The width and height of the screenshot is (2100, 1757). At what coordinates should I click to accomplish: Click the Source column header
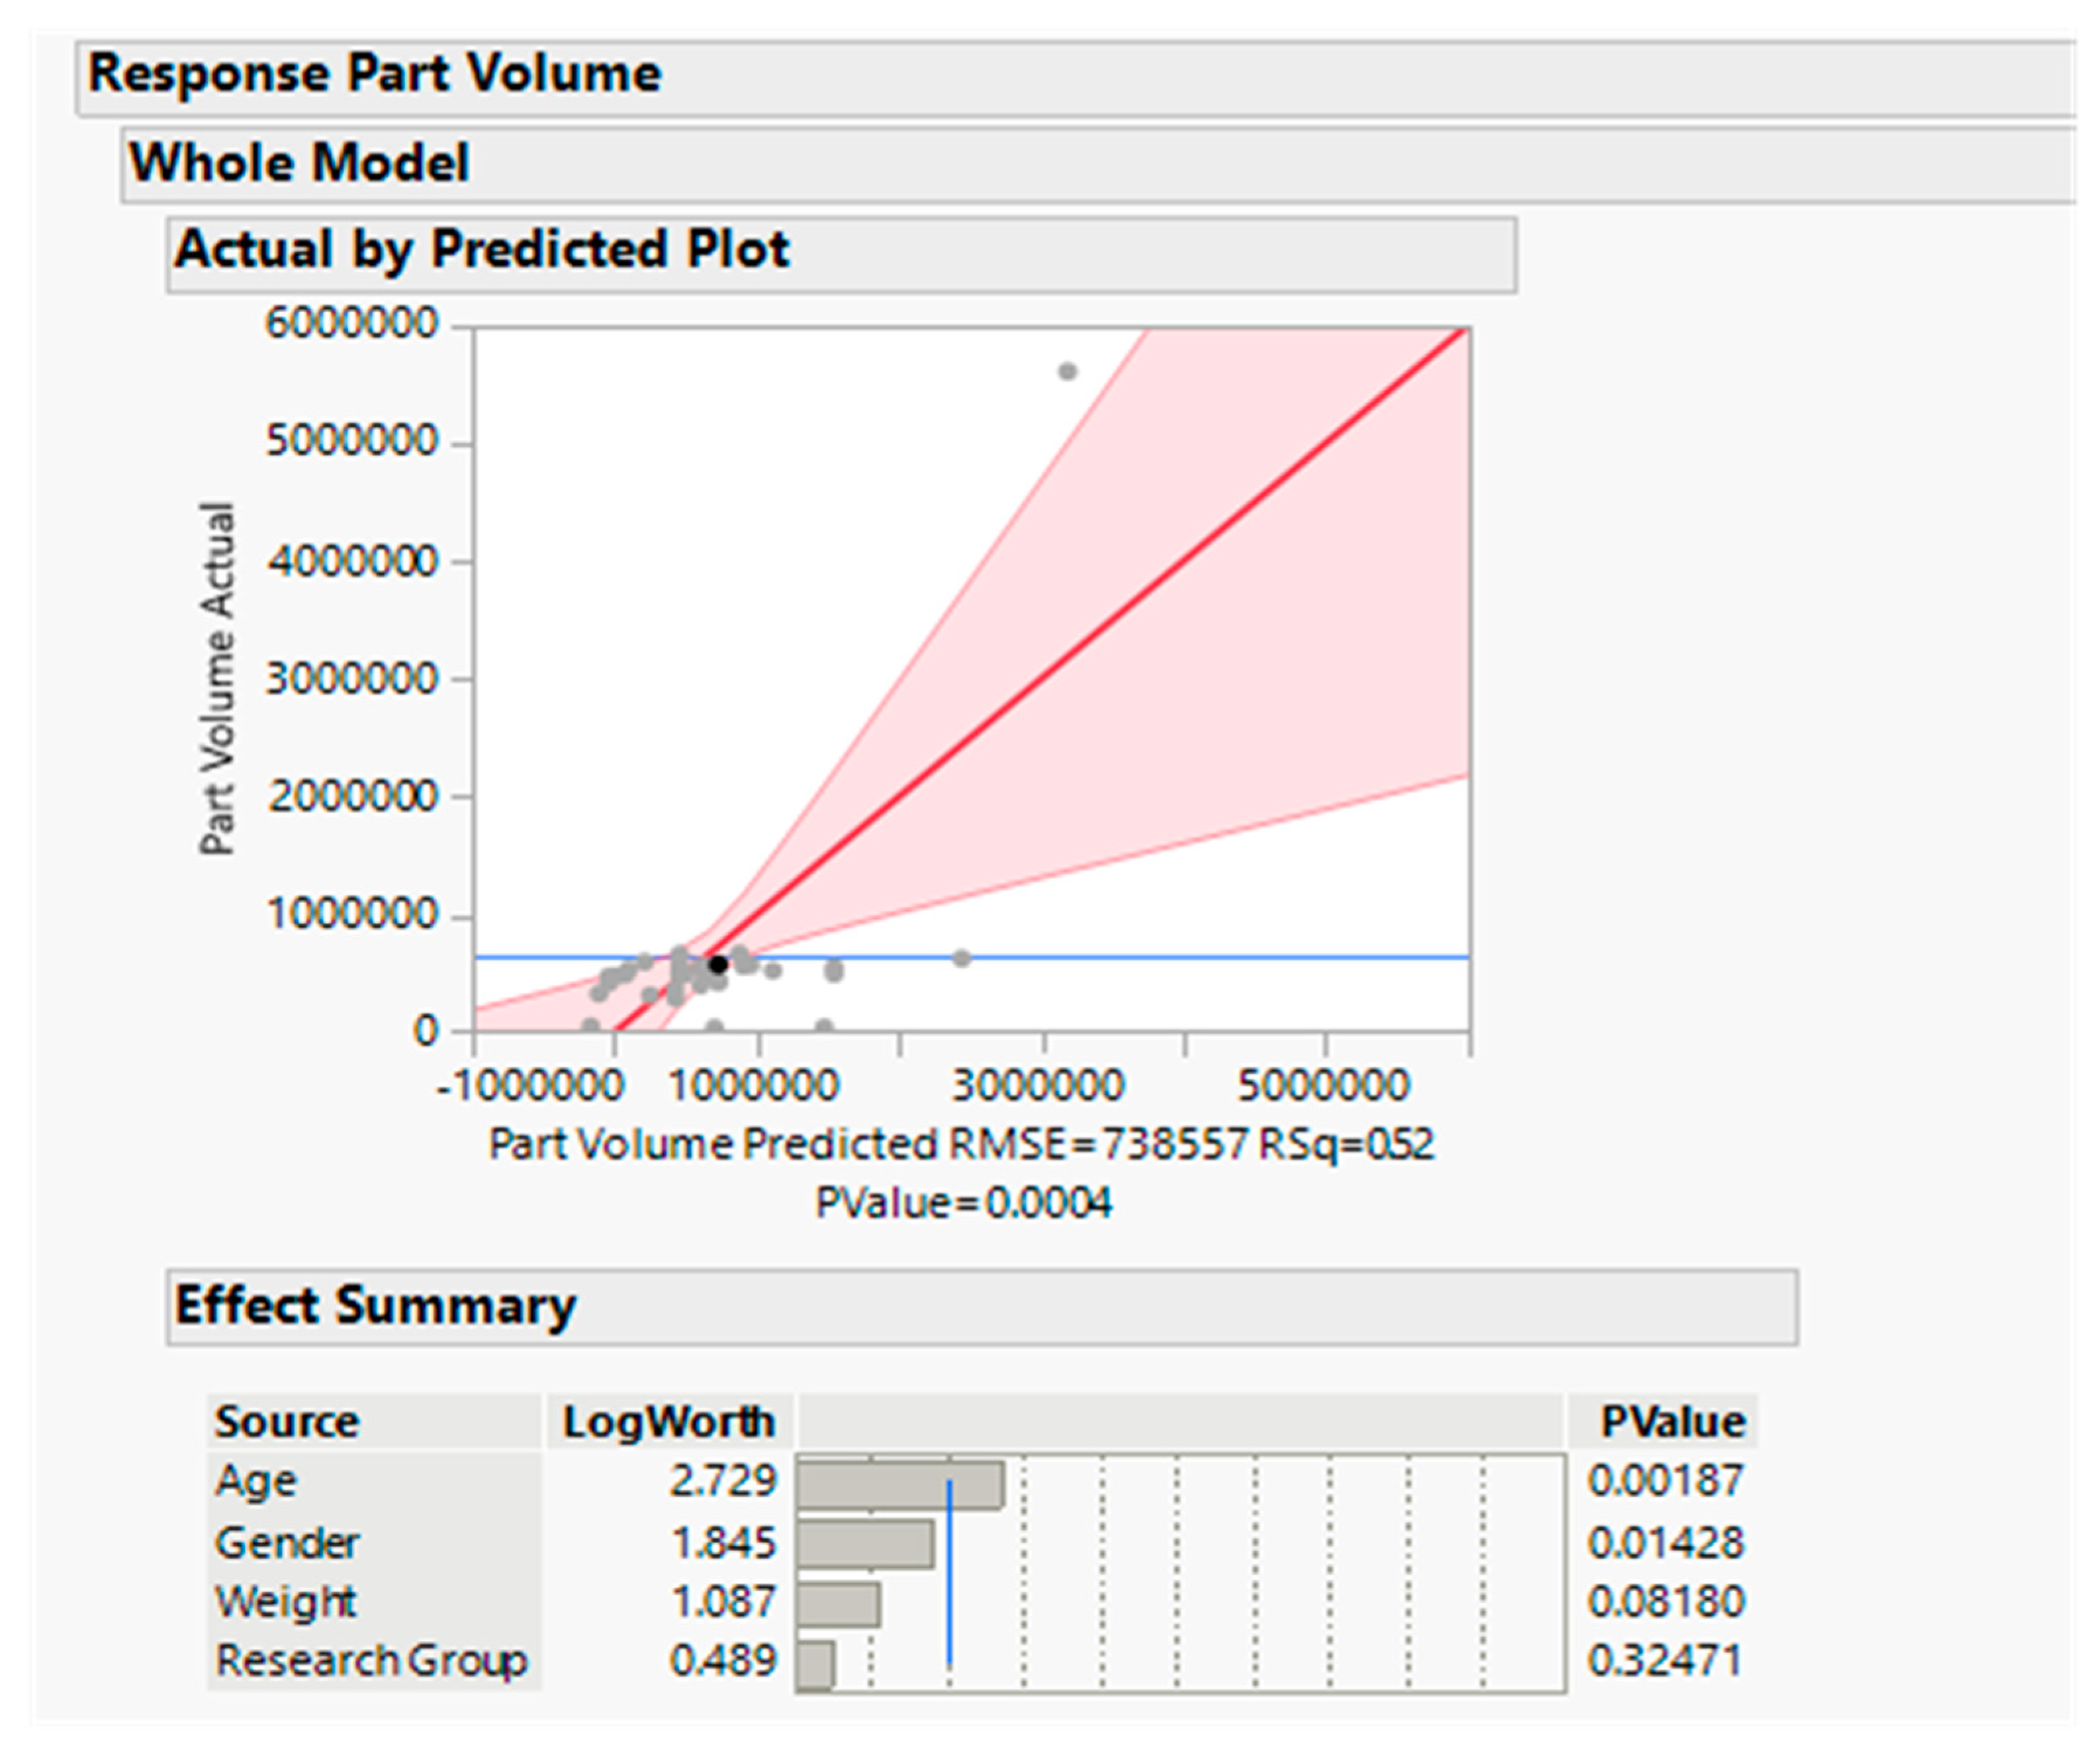tap(287, 1422)
